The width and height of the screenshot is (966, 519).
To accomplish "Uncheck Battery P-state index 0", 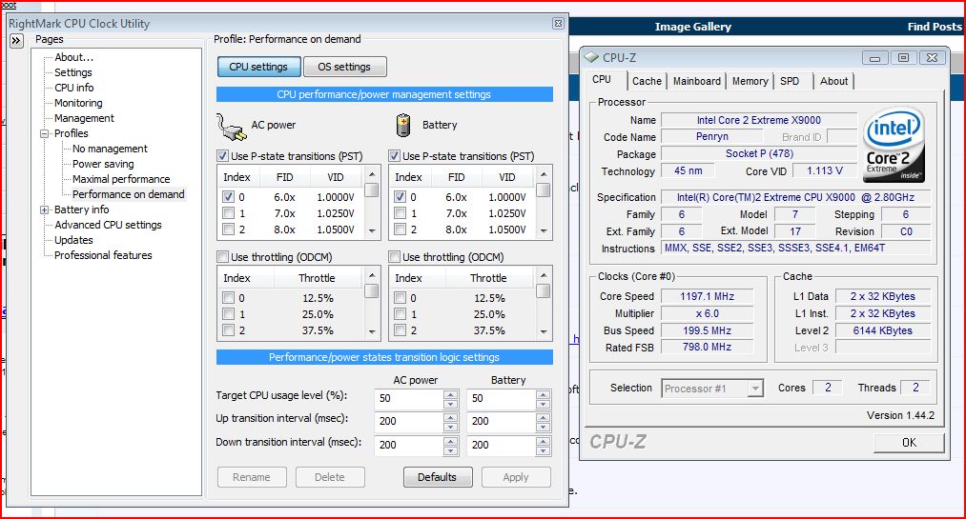I will click(400, 197).
